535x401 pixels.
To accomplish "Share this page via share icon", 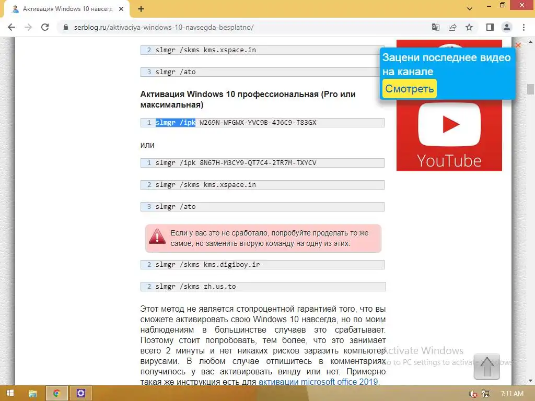I will coord(452,27).
